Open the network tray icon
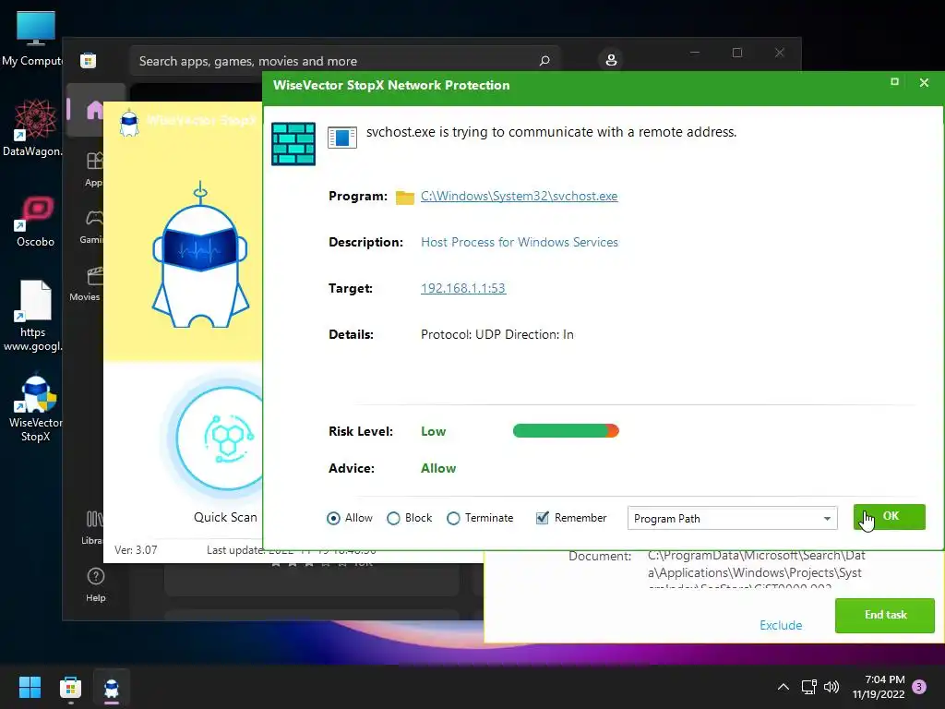Screen dimensions: 945x709 click(808, 687)
